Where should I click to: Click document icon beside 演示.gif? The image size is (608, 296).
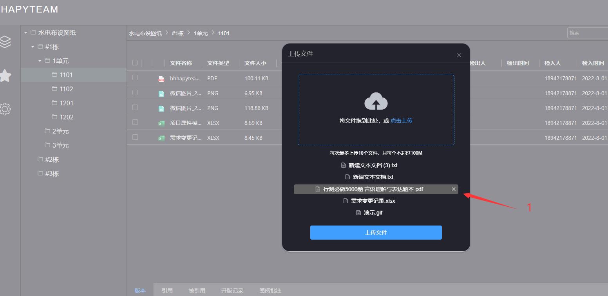pyautogui.click(x=358, y=213)
